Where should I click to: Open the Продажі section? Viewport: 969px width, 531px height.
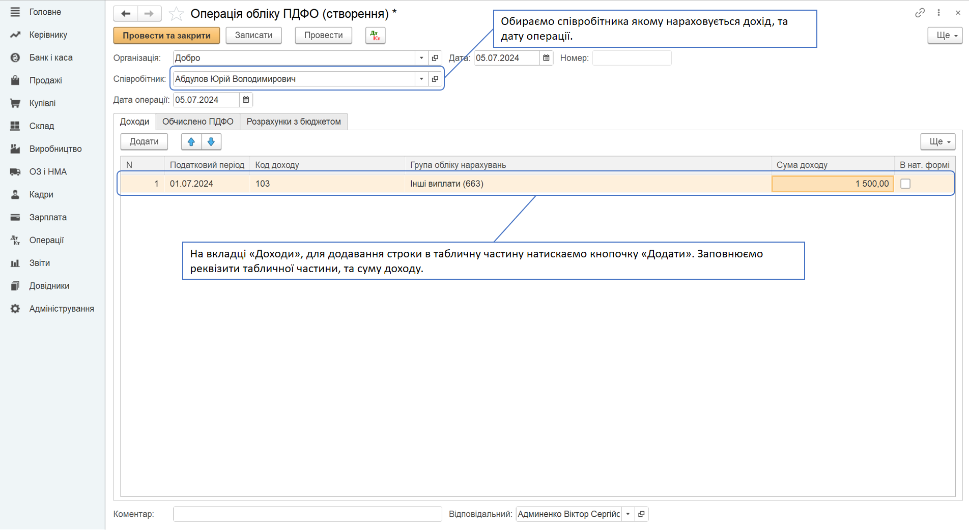45,80
